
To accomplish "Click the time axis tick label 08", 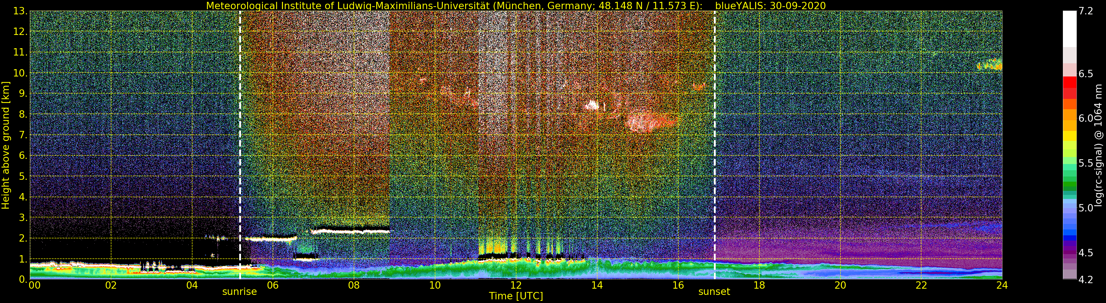I will click(354, 285).
